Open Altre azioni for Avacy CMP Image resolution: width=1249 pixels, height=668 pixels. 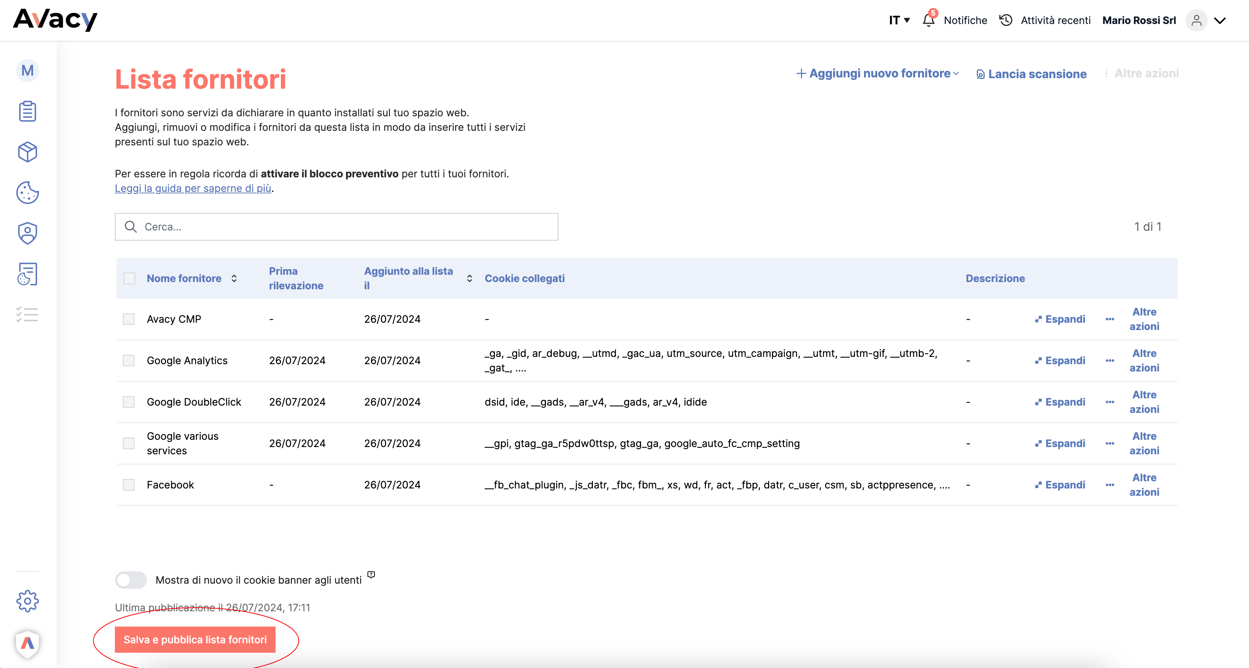(x=1145, y=319)
